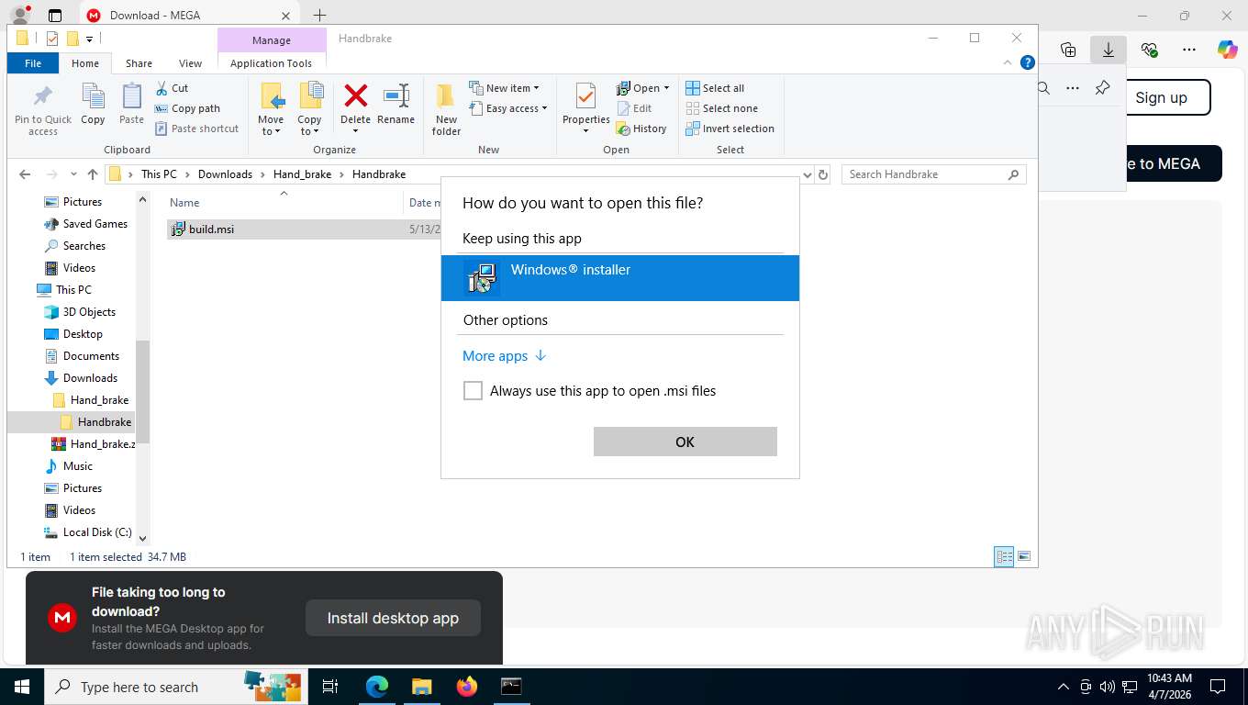Open the Easy access dropdown

coord(507,108)
